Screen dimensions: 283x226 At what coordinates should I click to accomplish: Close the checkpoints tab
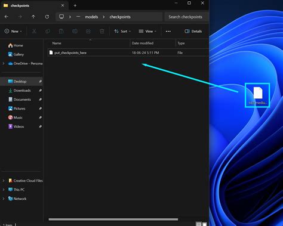point(63,5)
